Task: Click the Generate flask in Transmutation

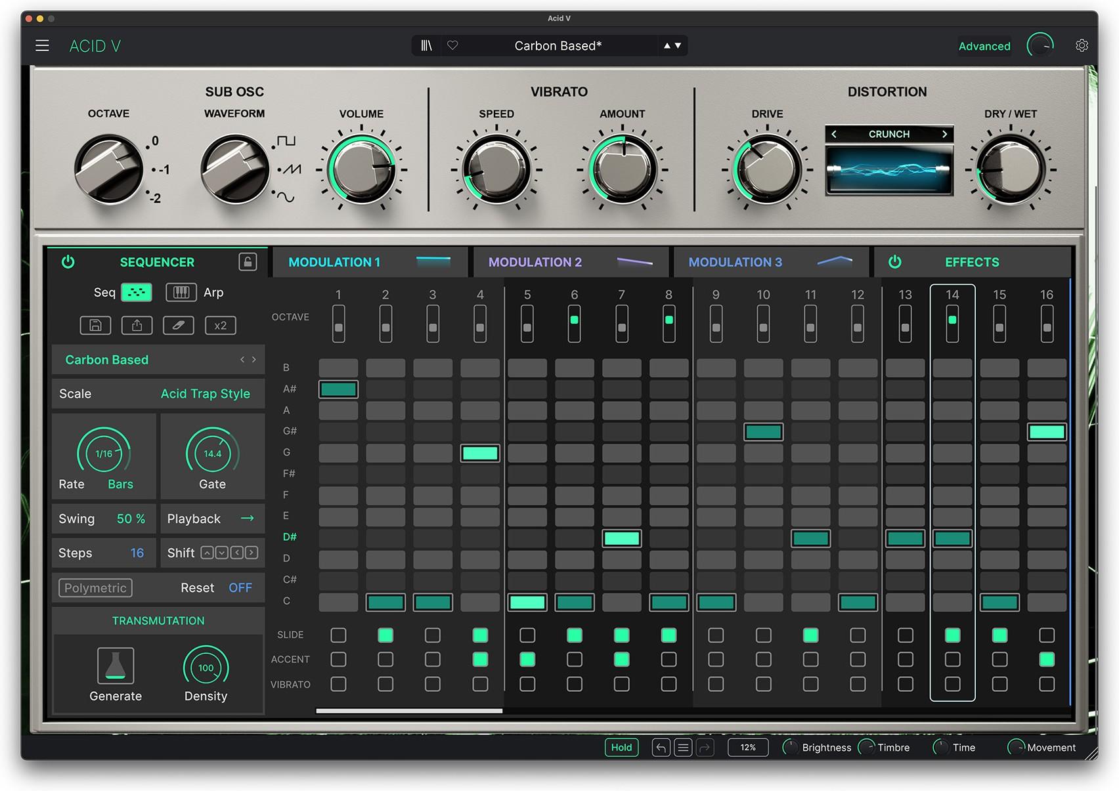Action: pos(116,666)
